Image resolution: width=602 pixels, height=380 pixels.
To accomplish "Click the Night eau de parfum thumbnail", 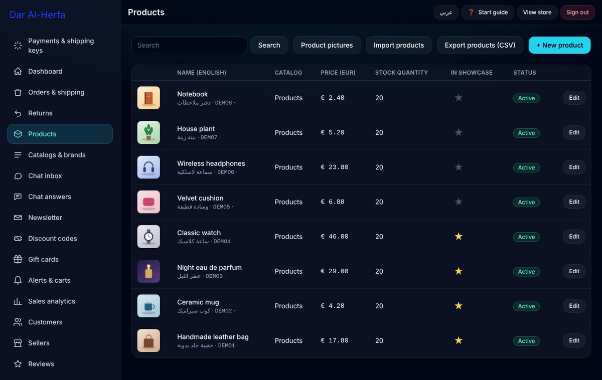I will 148,271.
